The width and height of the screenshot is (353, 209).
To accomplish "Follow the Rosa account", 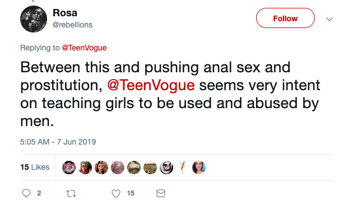I will click(285, 18).
